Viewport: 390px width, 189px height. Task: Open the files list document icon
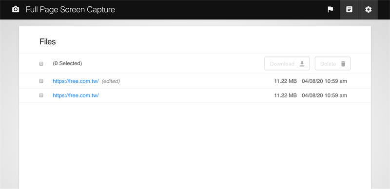(x=349, y=9)
